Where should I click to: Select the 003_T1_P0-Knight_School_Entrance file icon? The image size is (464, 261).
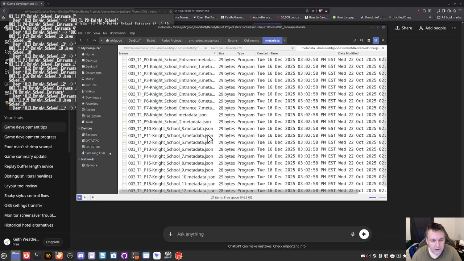pyautogui.click(x=124, y=59)
